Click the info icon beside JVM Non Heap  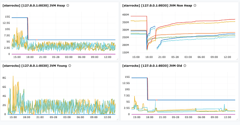point(195,6)
